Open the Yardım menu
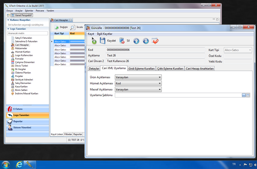257x169 pixels. pos(50,11)
